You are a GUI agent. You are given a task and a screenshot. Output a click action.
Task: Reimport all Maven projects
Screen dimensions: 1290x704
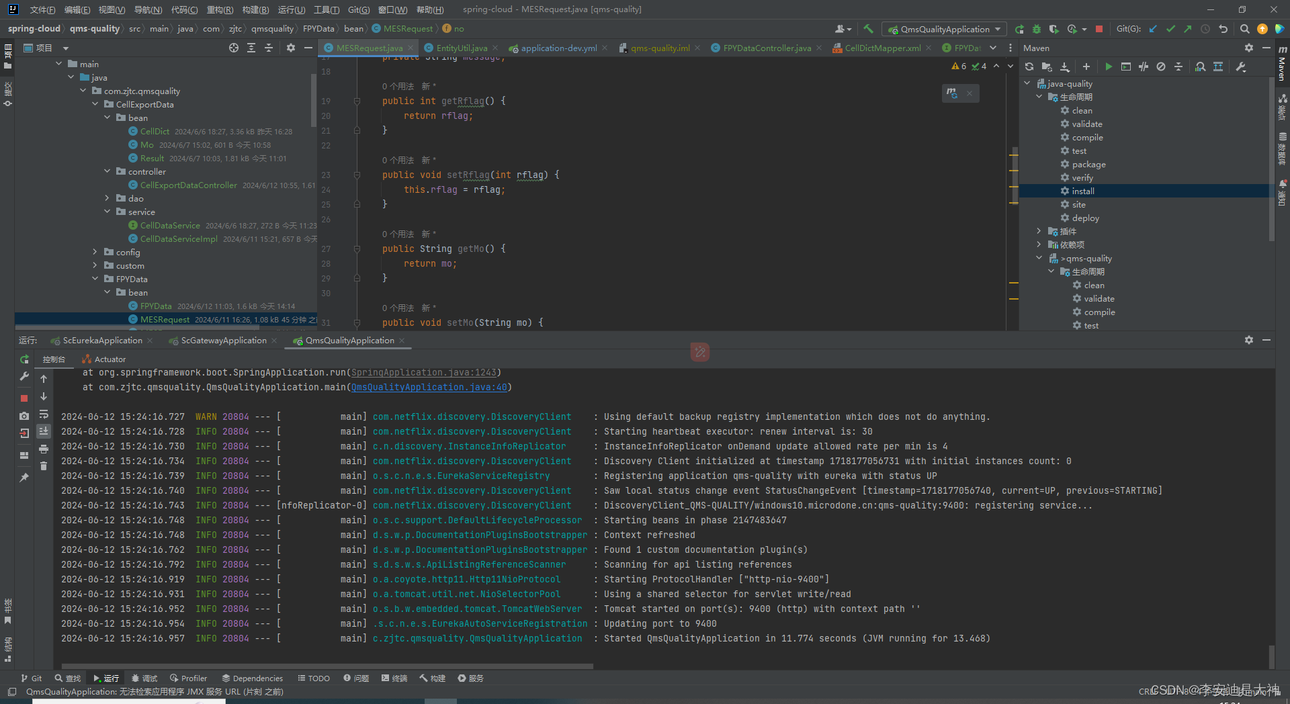1029,67
